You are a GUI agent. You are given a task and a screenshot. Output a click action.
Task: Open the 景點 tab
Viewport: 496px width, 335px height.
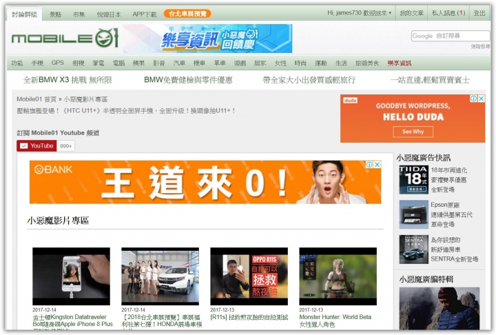click(x=55, y=14)
